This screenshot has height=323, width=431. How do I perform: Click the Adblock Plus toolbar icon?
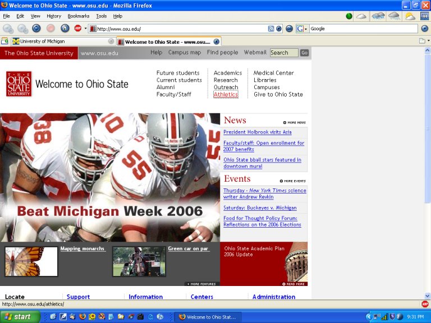click(78, 28)
